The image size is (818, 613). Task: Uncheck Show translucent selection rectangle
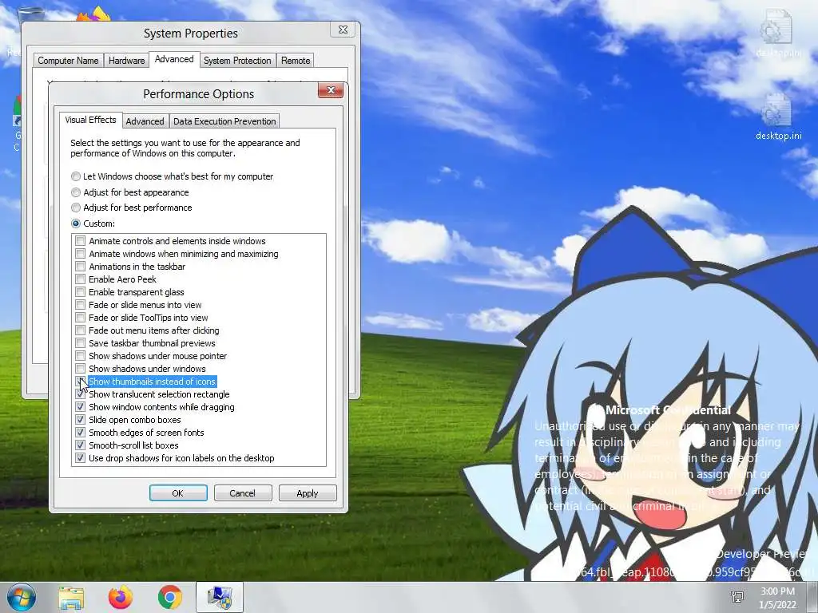coord(81,394)
